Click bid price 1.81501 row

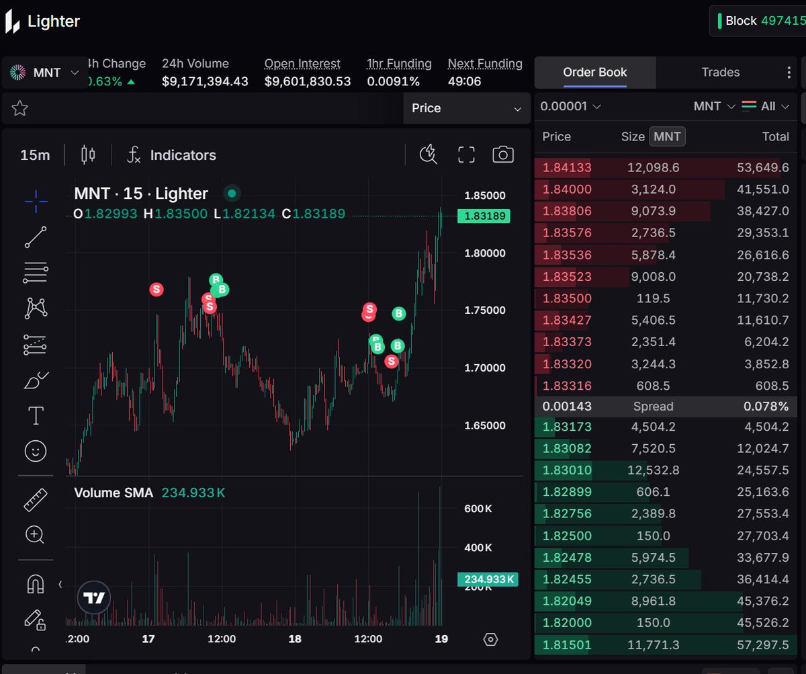click(x=667, y=645)
